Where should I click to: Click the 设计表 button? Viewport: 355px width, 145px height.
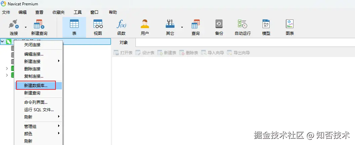tap(145, 53)
